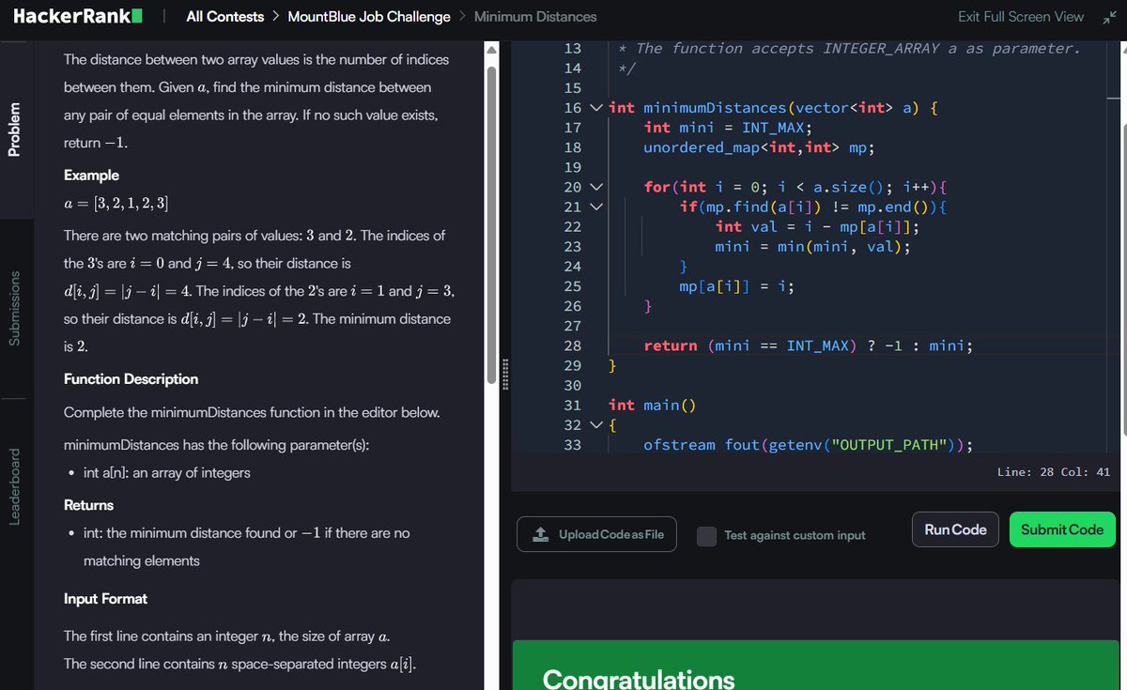
Task: Click the code editor vertical scrollbar
Action: [1114, 249]
